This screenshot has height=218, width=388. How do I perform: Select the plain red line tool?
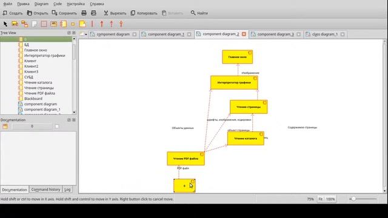[92, 24]
